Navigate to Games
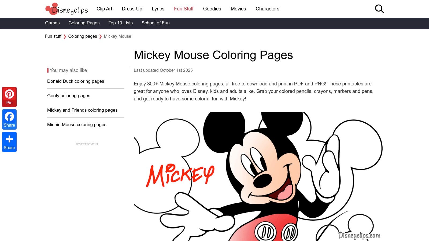Image resolution: width=429 pixels, height=241 pixels. [52, 23]
